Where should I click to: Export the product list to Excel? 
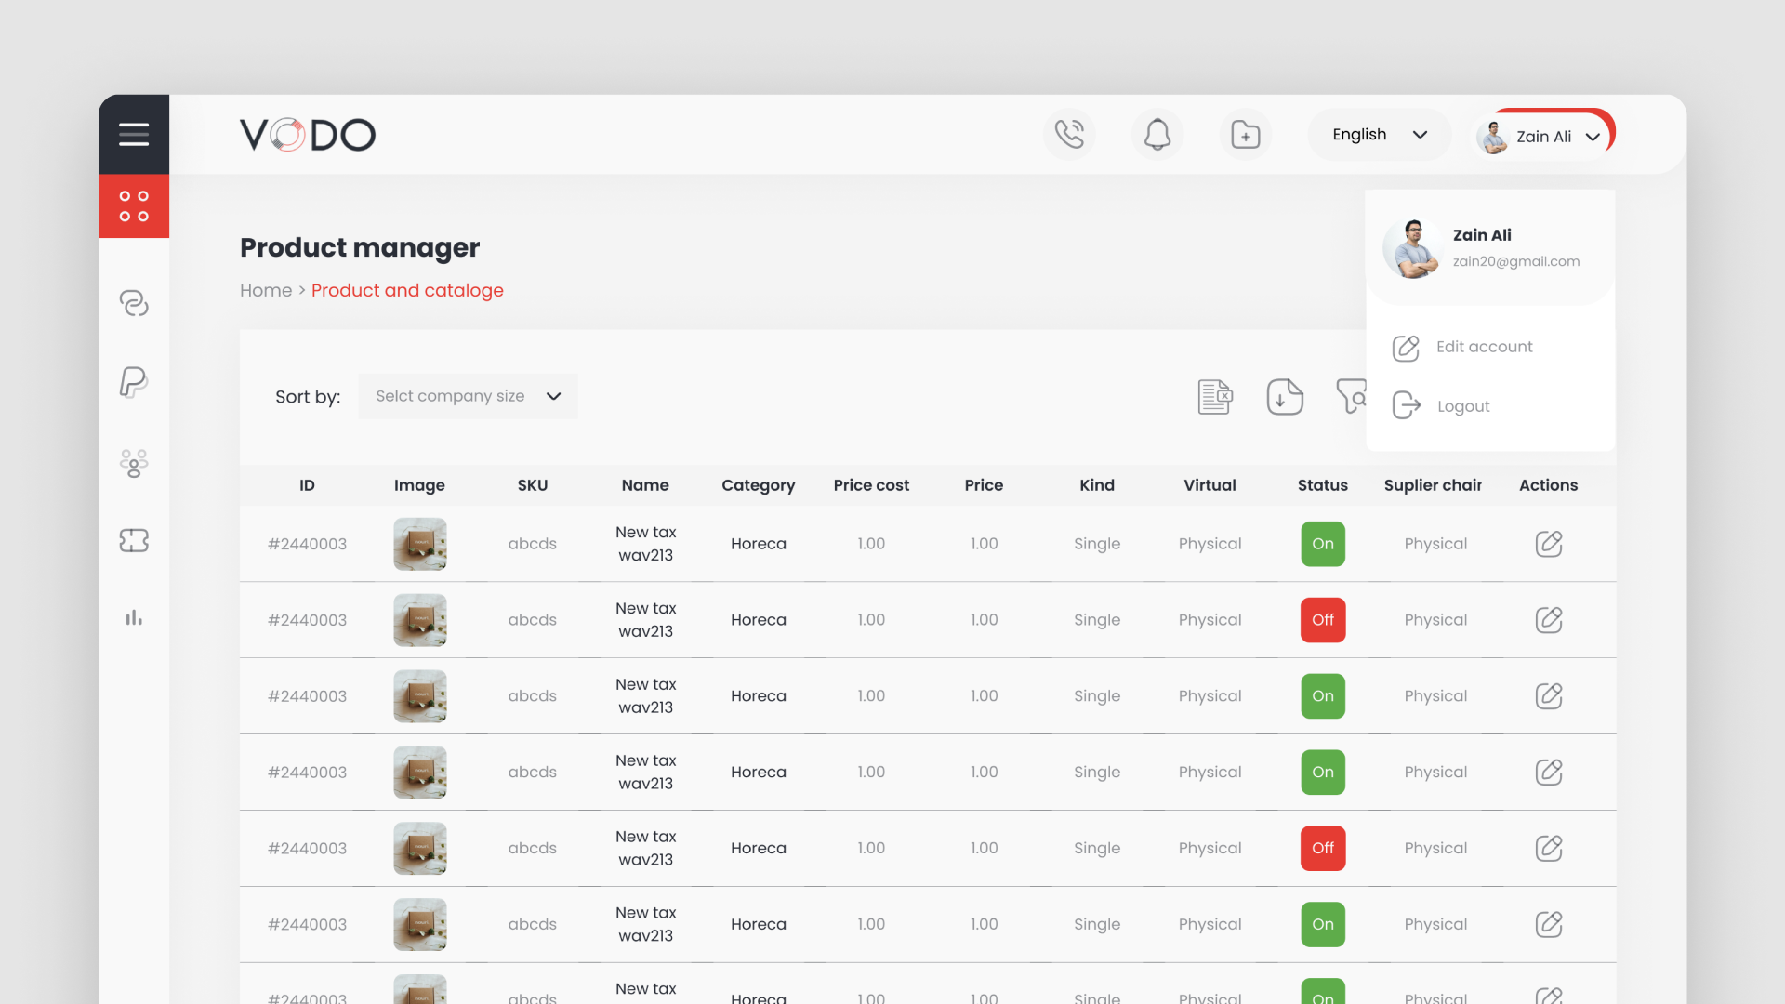pos(1214,396)
